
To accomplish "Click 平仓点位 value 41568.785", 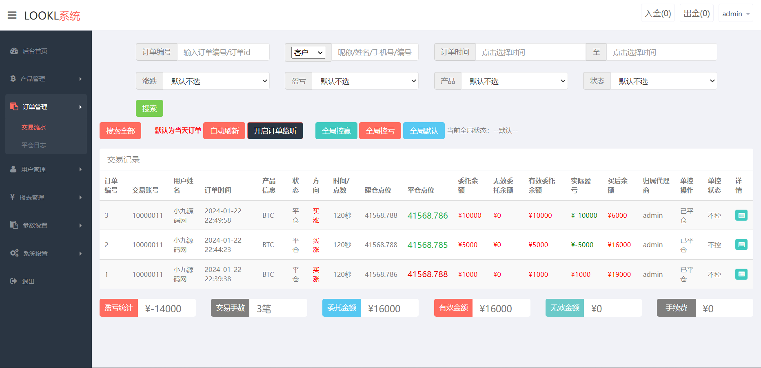I will pyautogui.click(x=428, y=245).
